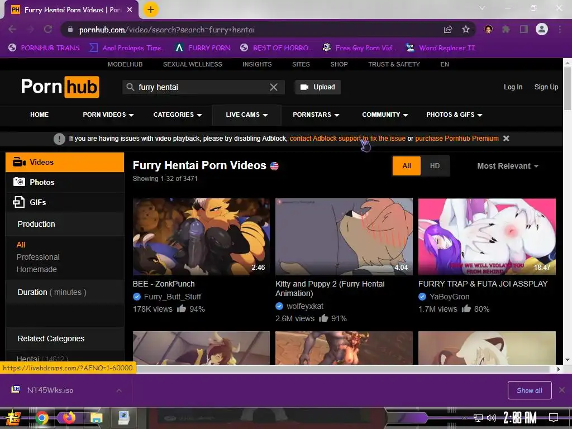Viewport: 572px width, 429px height.
Task: Reload the page with the refresh icon
Action: [x=48, y=30]
